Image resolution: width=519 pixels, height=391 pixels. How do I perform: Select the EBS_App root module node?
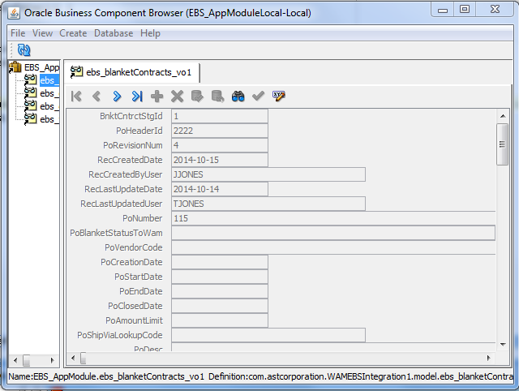click(x=34, y=67)
